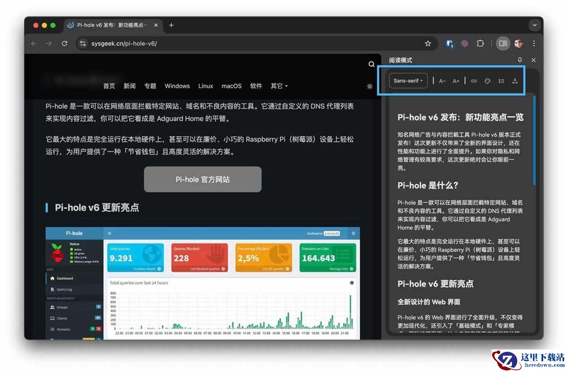This screenshot has height=371, width=567.
Task: Click the Pi-hole 官方网站 button
Action: coord(202,179)
